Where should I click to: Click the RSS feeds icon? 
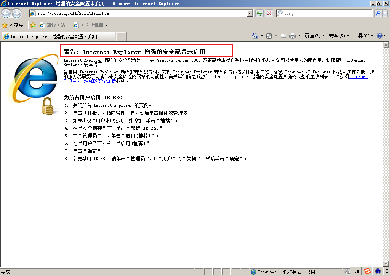click(269, 36)
